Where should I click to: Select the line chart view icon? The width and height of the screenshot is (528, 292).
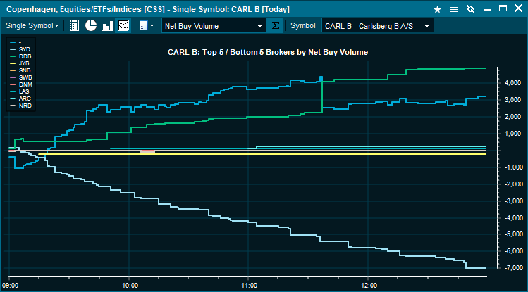pos(123,25)
